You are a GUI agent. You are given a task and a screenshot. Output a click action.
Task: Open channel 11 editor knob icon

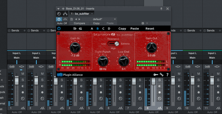click(218, 99)
